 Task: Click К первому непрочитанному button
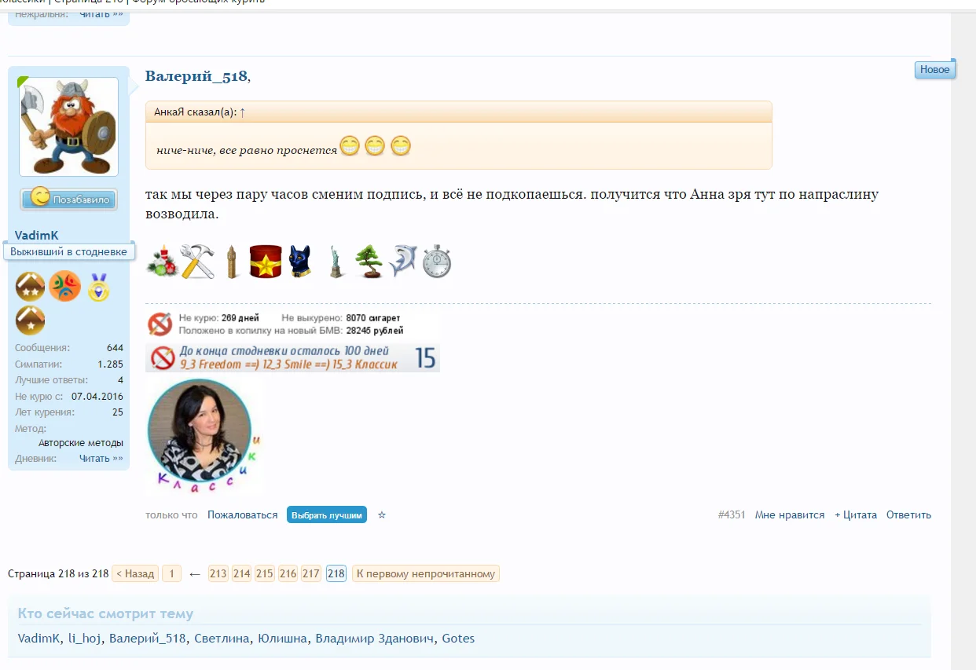pos(426,573)
